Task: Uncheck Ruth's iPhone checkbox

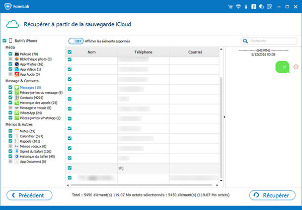Action: click(5, 40)
